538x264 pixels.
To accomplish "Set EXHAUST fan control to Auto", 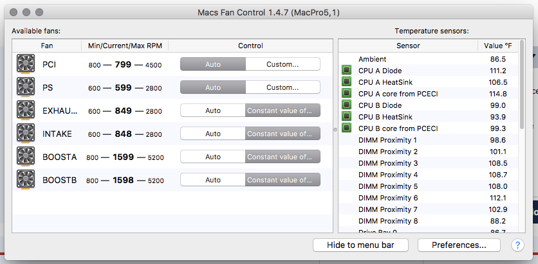I will point(213,110).
